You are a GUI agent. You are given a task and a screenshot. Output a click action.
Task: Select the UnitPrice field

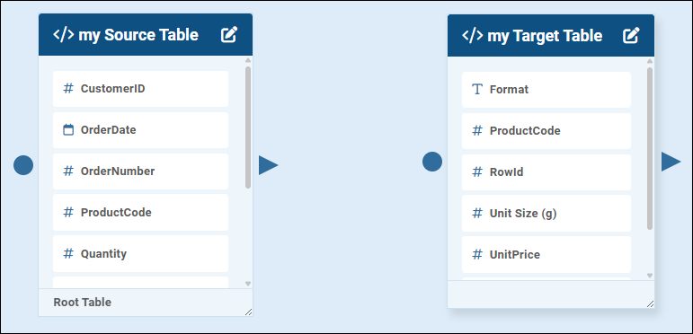click(546, 255)
